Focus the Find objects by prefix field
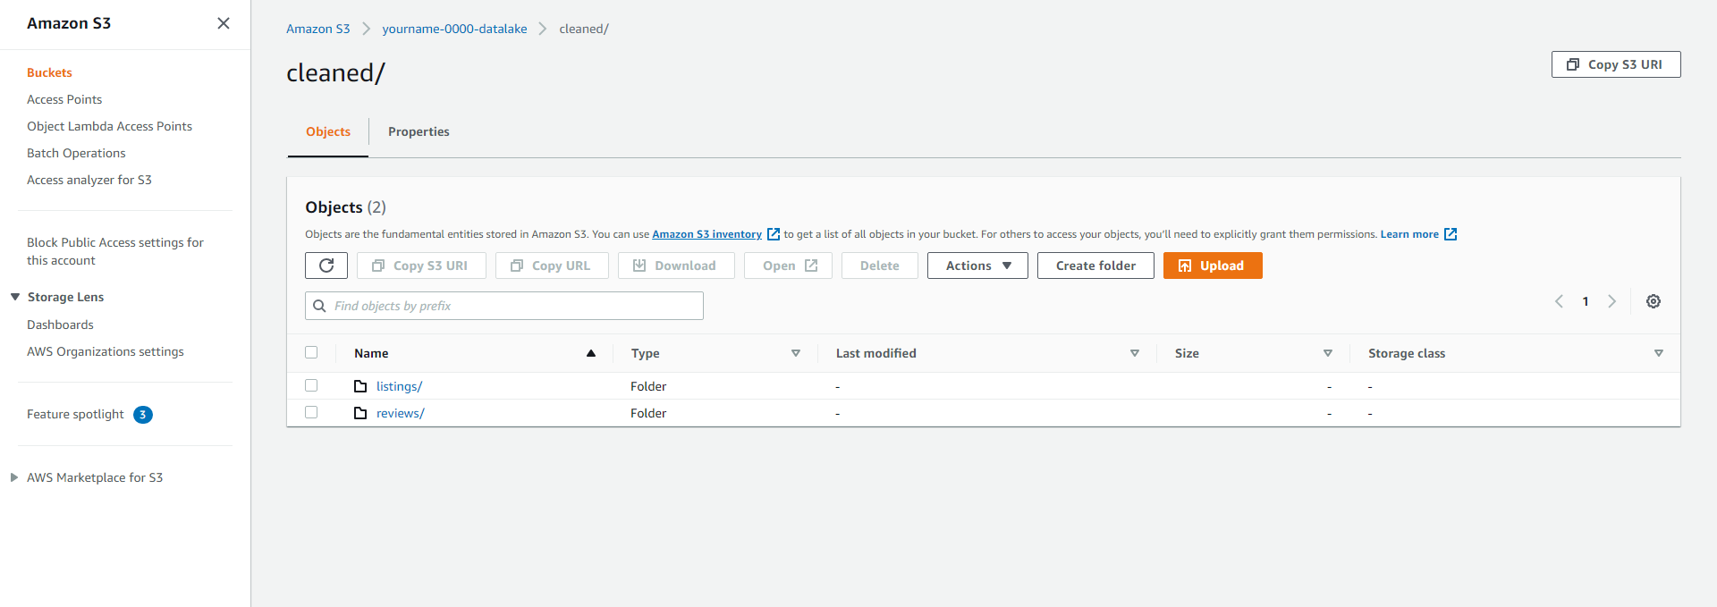The image size is (1717, 607). (504, 306)
